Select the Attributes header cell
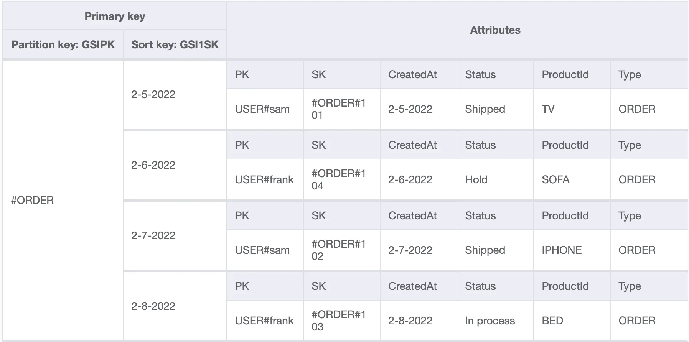This screenshot has width=689, height=342. [495, 30]
